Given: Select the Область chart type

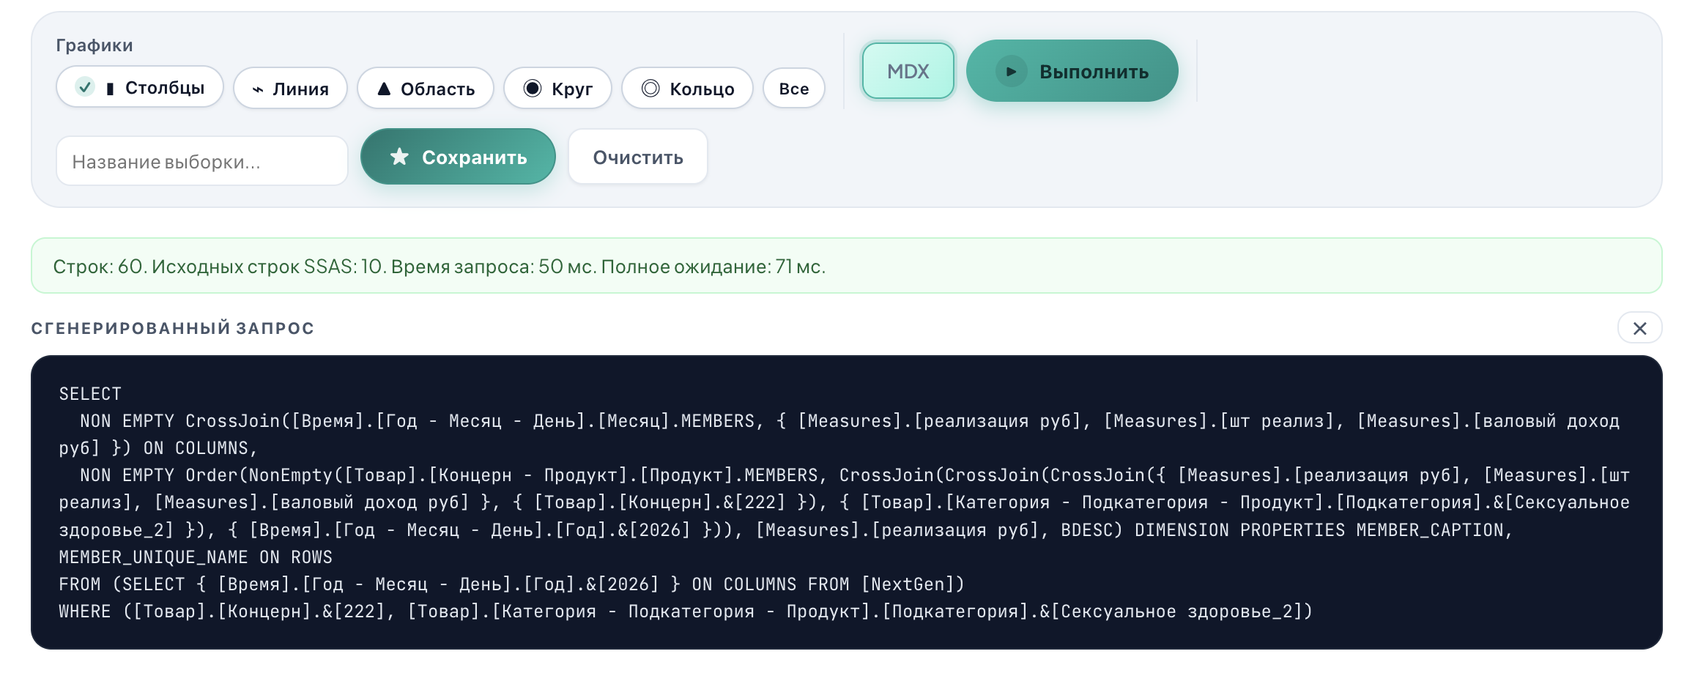Looking at the screenshot, I should [426, 89].
